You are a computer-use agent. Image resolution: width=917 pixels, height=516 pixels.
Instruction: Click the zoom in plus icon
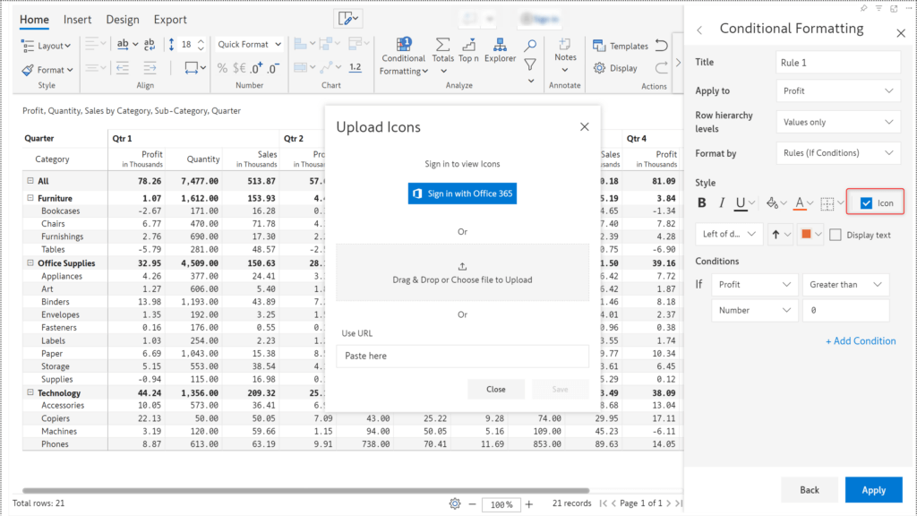click(529, 503)
